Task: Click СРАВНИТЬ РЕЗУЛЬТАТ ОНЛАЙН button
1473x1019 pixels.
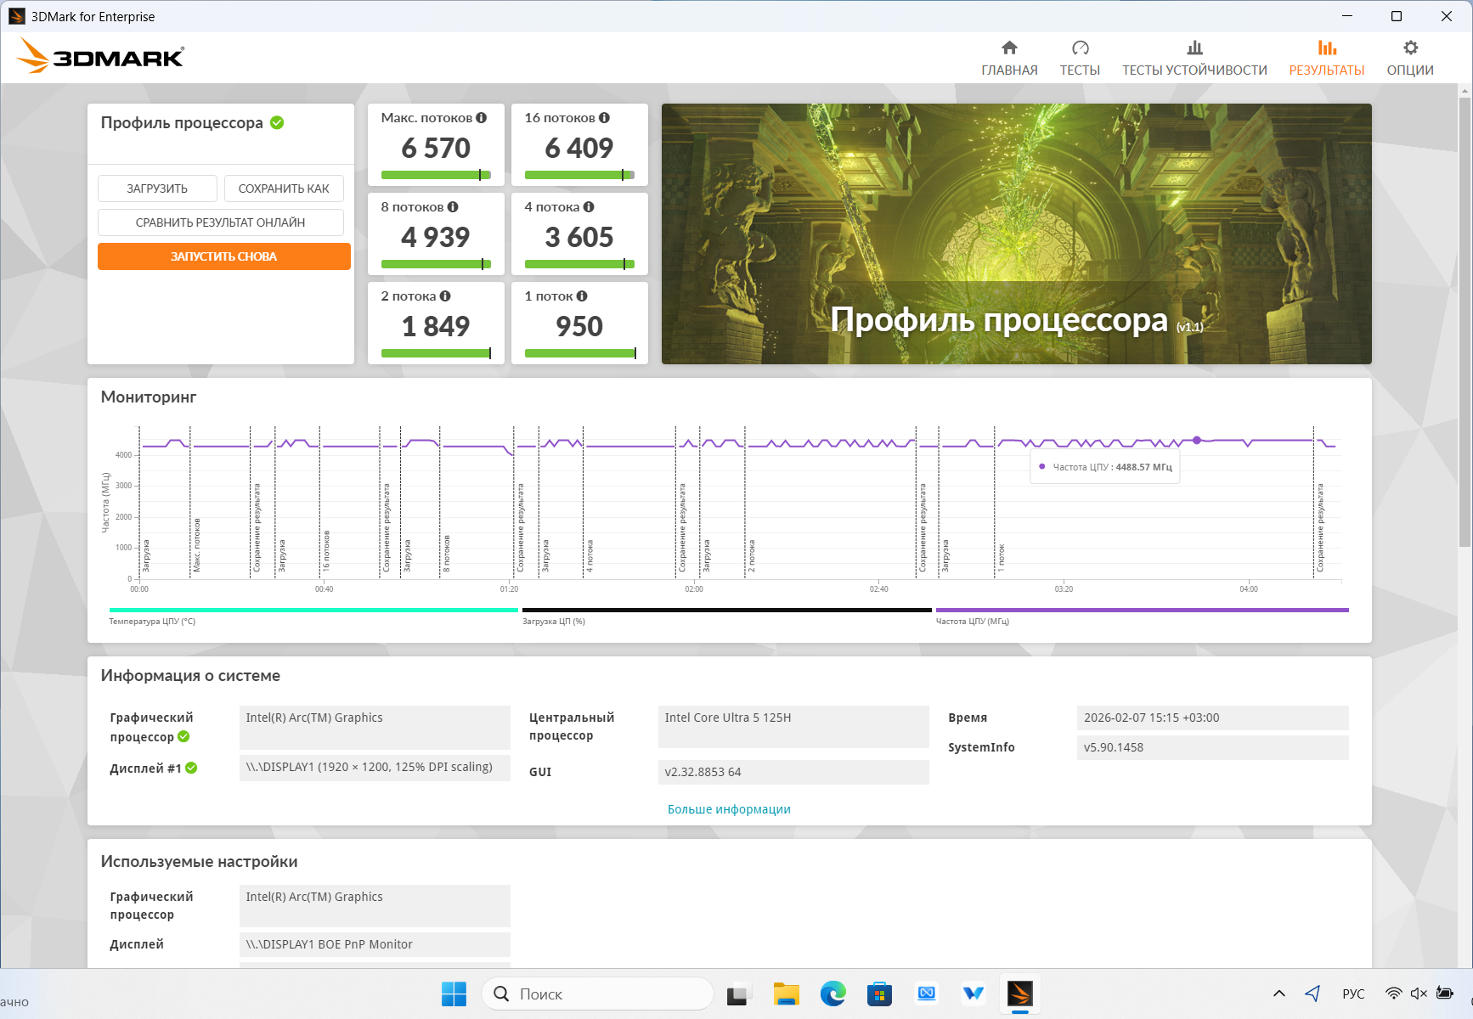Action: click(x=220, y=222)
